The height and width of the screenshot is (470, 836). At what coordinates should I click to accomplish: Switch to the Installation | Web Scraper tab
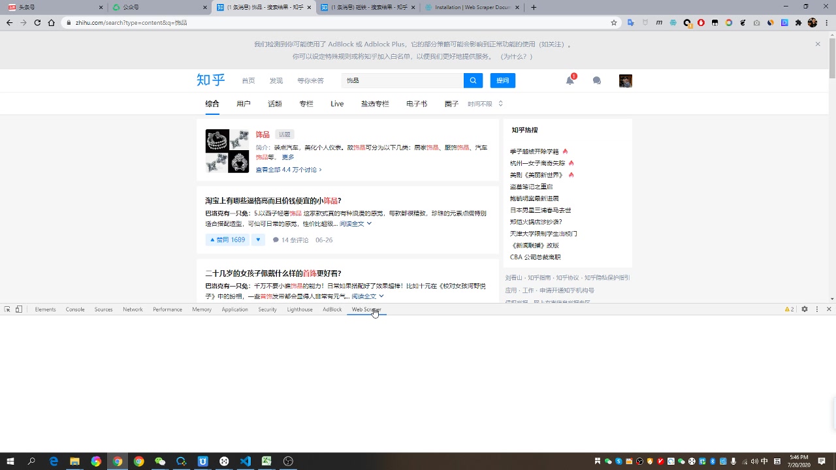click(x=472, y=7)
